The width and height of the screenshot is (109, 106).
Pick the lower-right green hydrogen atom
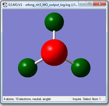(x=81, y=68)
